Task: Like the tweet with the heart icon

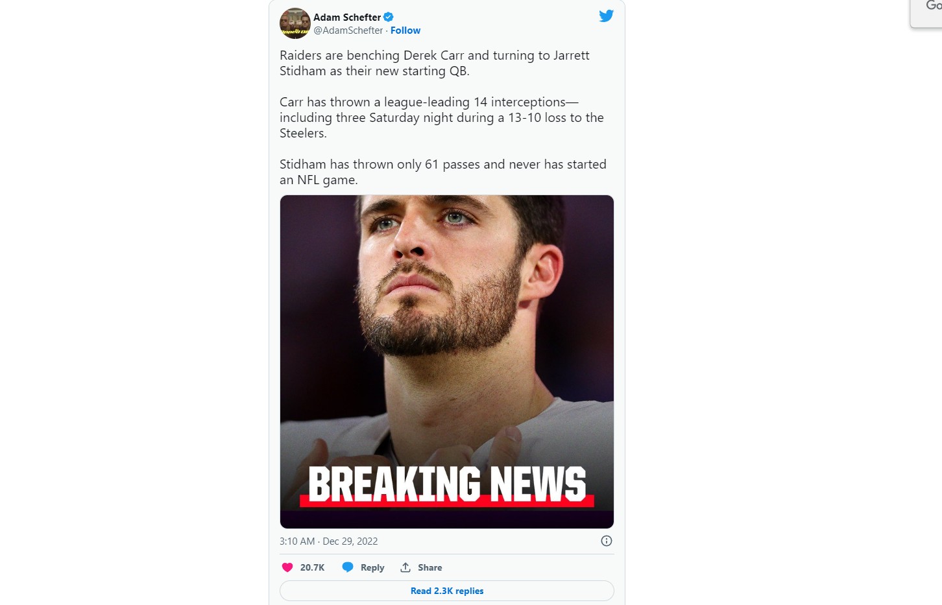Action: tap(287, 567)
